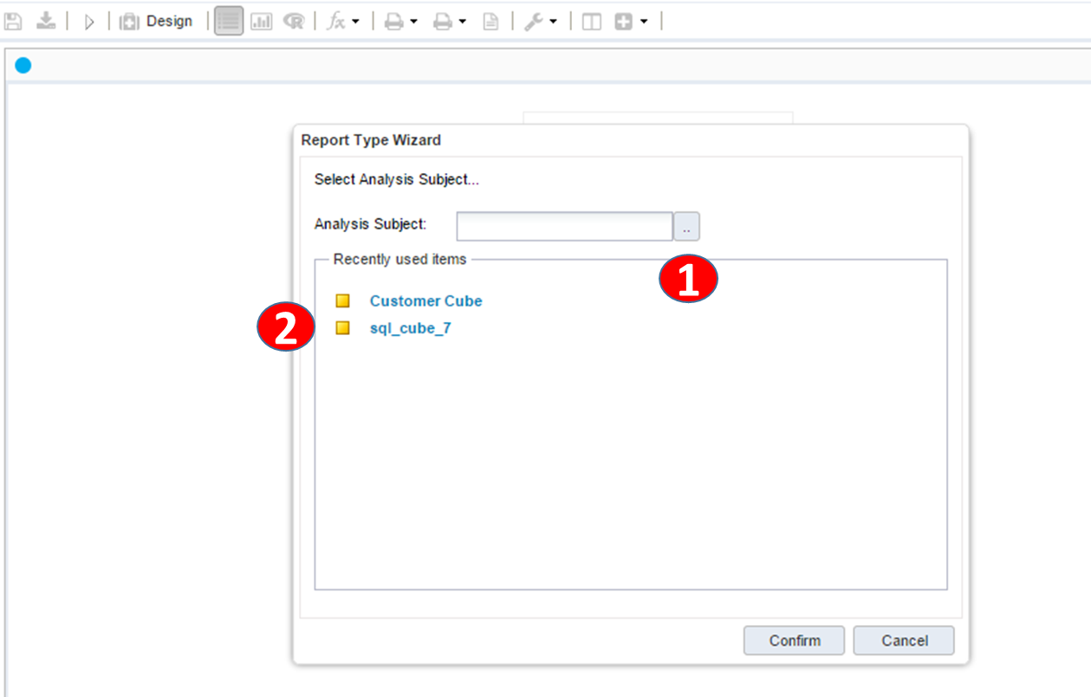Click the Analysis Subject text field
Viewport: 1091px width, 697px height.
coord(564,226)
